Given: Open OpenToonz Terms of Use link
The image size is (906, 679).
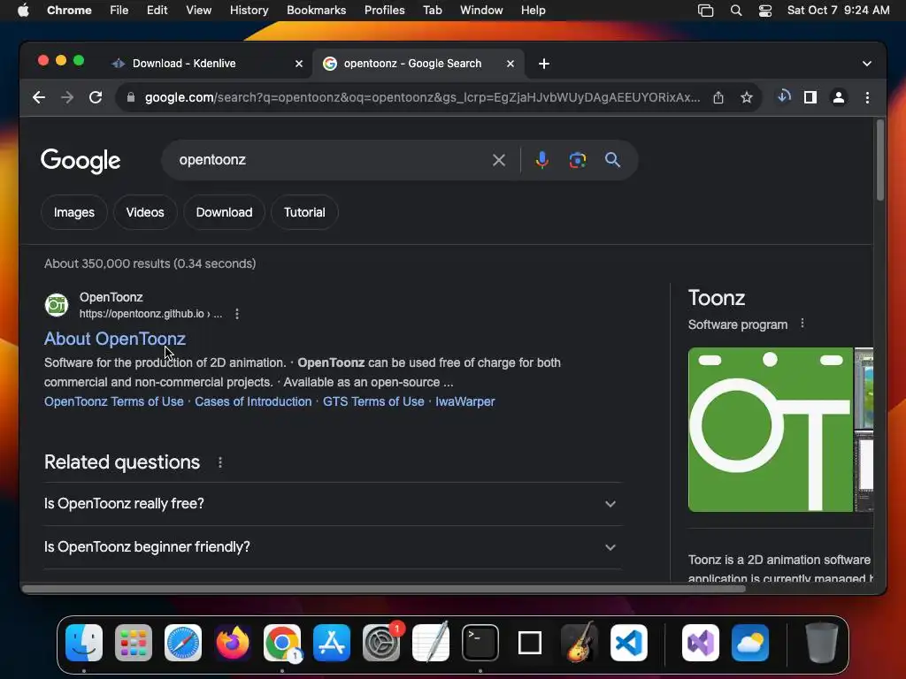Looking at the screenshot, I should click(114, 402).
